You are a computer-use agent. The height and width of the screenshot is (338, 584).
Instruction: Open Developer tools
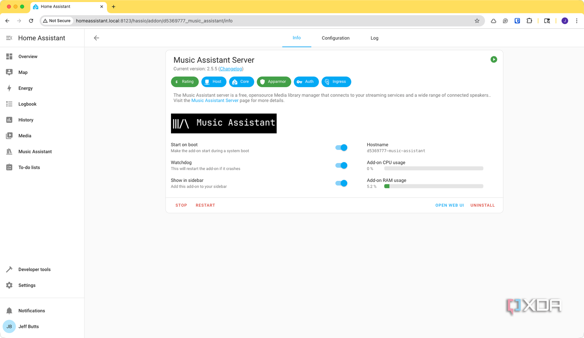click(x=34, y=269)
